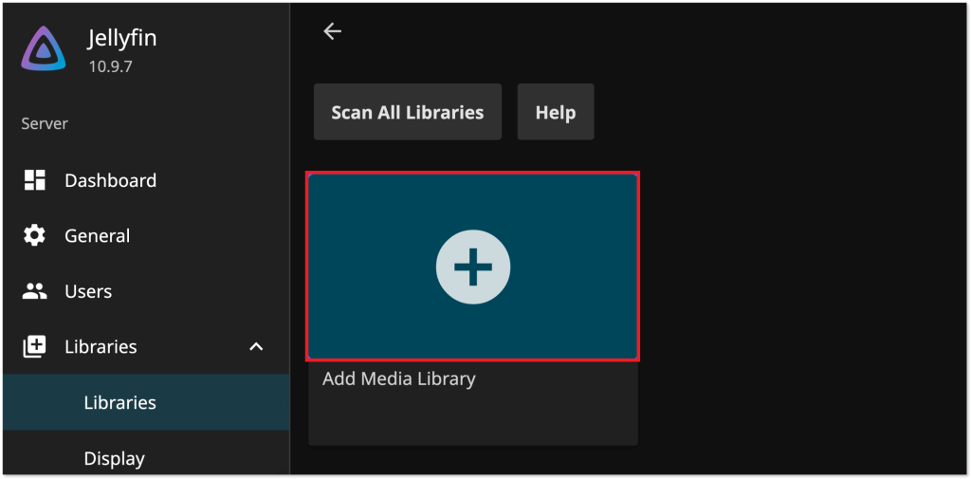This screenshot has height=479, width=971.
Task: Select the General text label in the sidebar
Action: tap(97, 235)
